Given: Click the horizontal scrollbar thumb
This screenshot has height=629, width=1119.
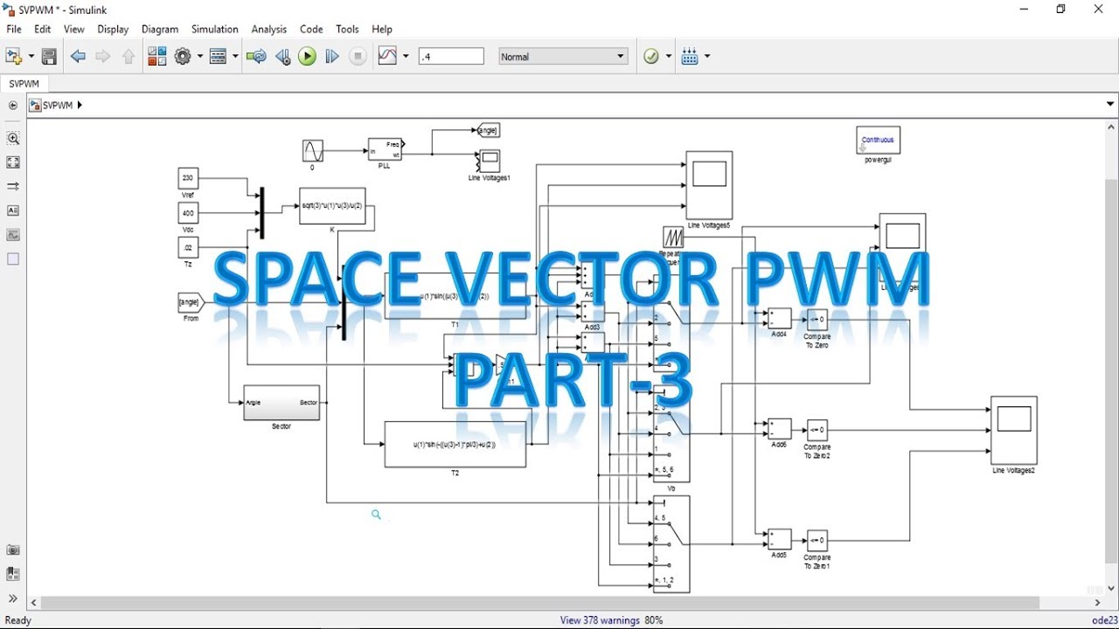Looking at the screenshot, I should 540,603.
